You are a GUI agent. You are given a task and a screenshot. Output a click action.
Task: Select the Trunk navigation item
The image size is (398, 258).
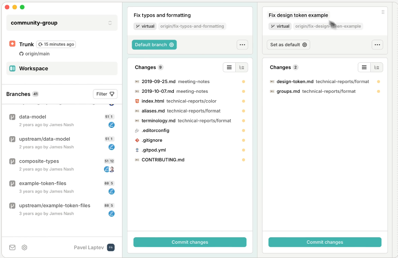point(27,44)
